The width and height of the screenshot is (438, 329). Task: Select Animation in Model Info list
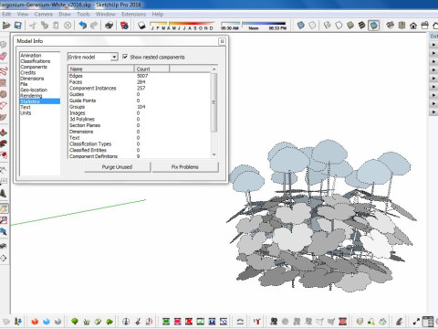pyautogui.click(x=31, y=55)
